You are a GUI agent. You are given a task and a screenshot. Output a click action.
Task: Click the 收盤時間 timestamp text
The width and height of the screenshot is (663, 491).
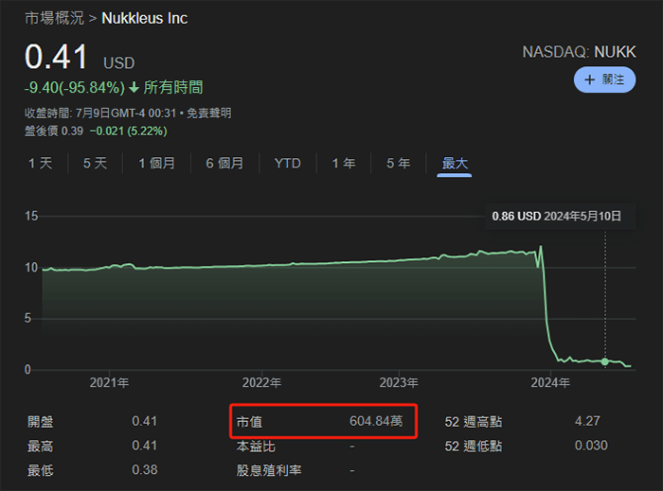click(99, 114)
